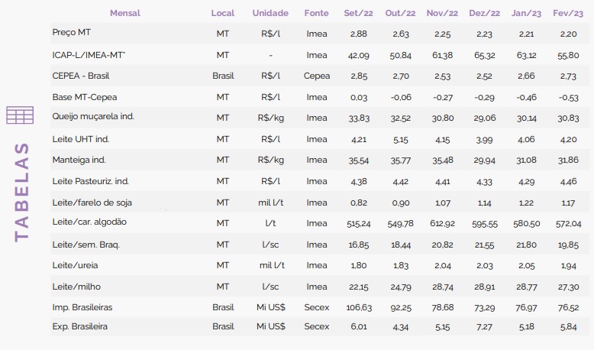Click the R$/kg unit in Manteiga row
This screenshot has height=350, width=594.
(x=271, y=160)
